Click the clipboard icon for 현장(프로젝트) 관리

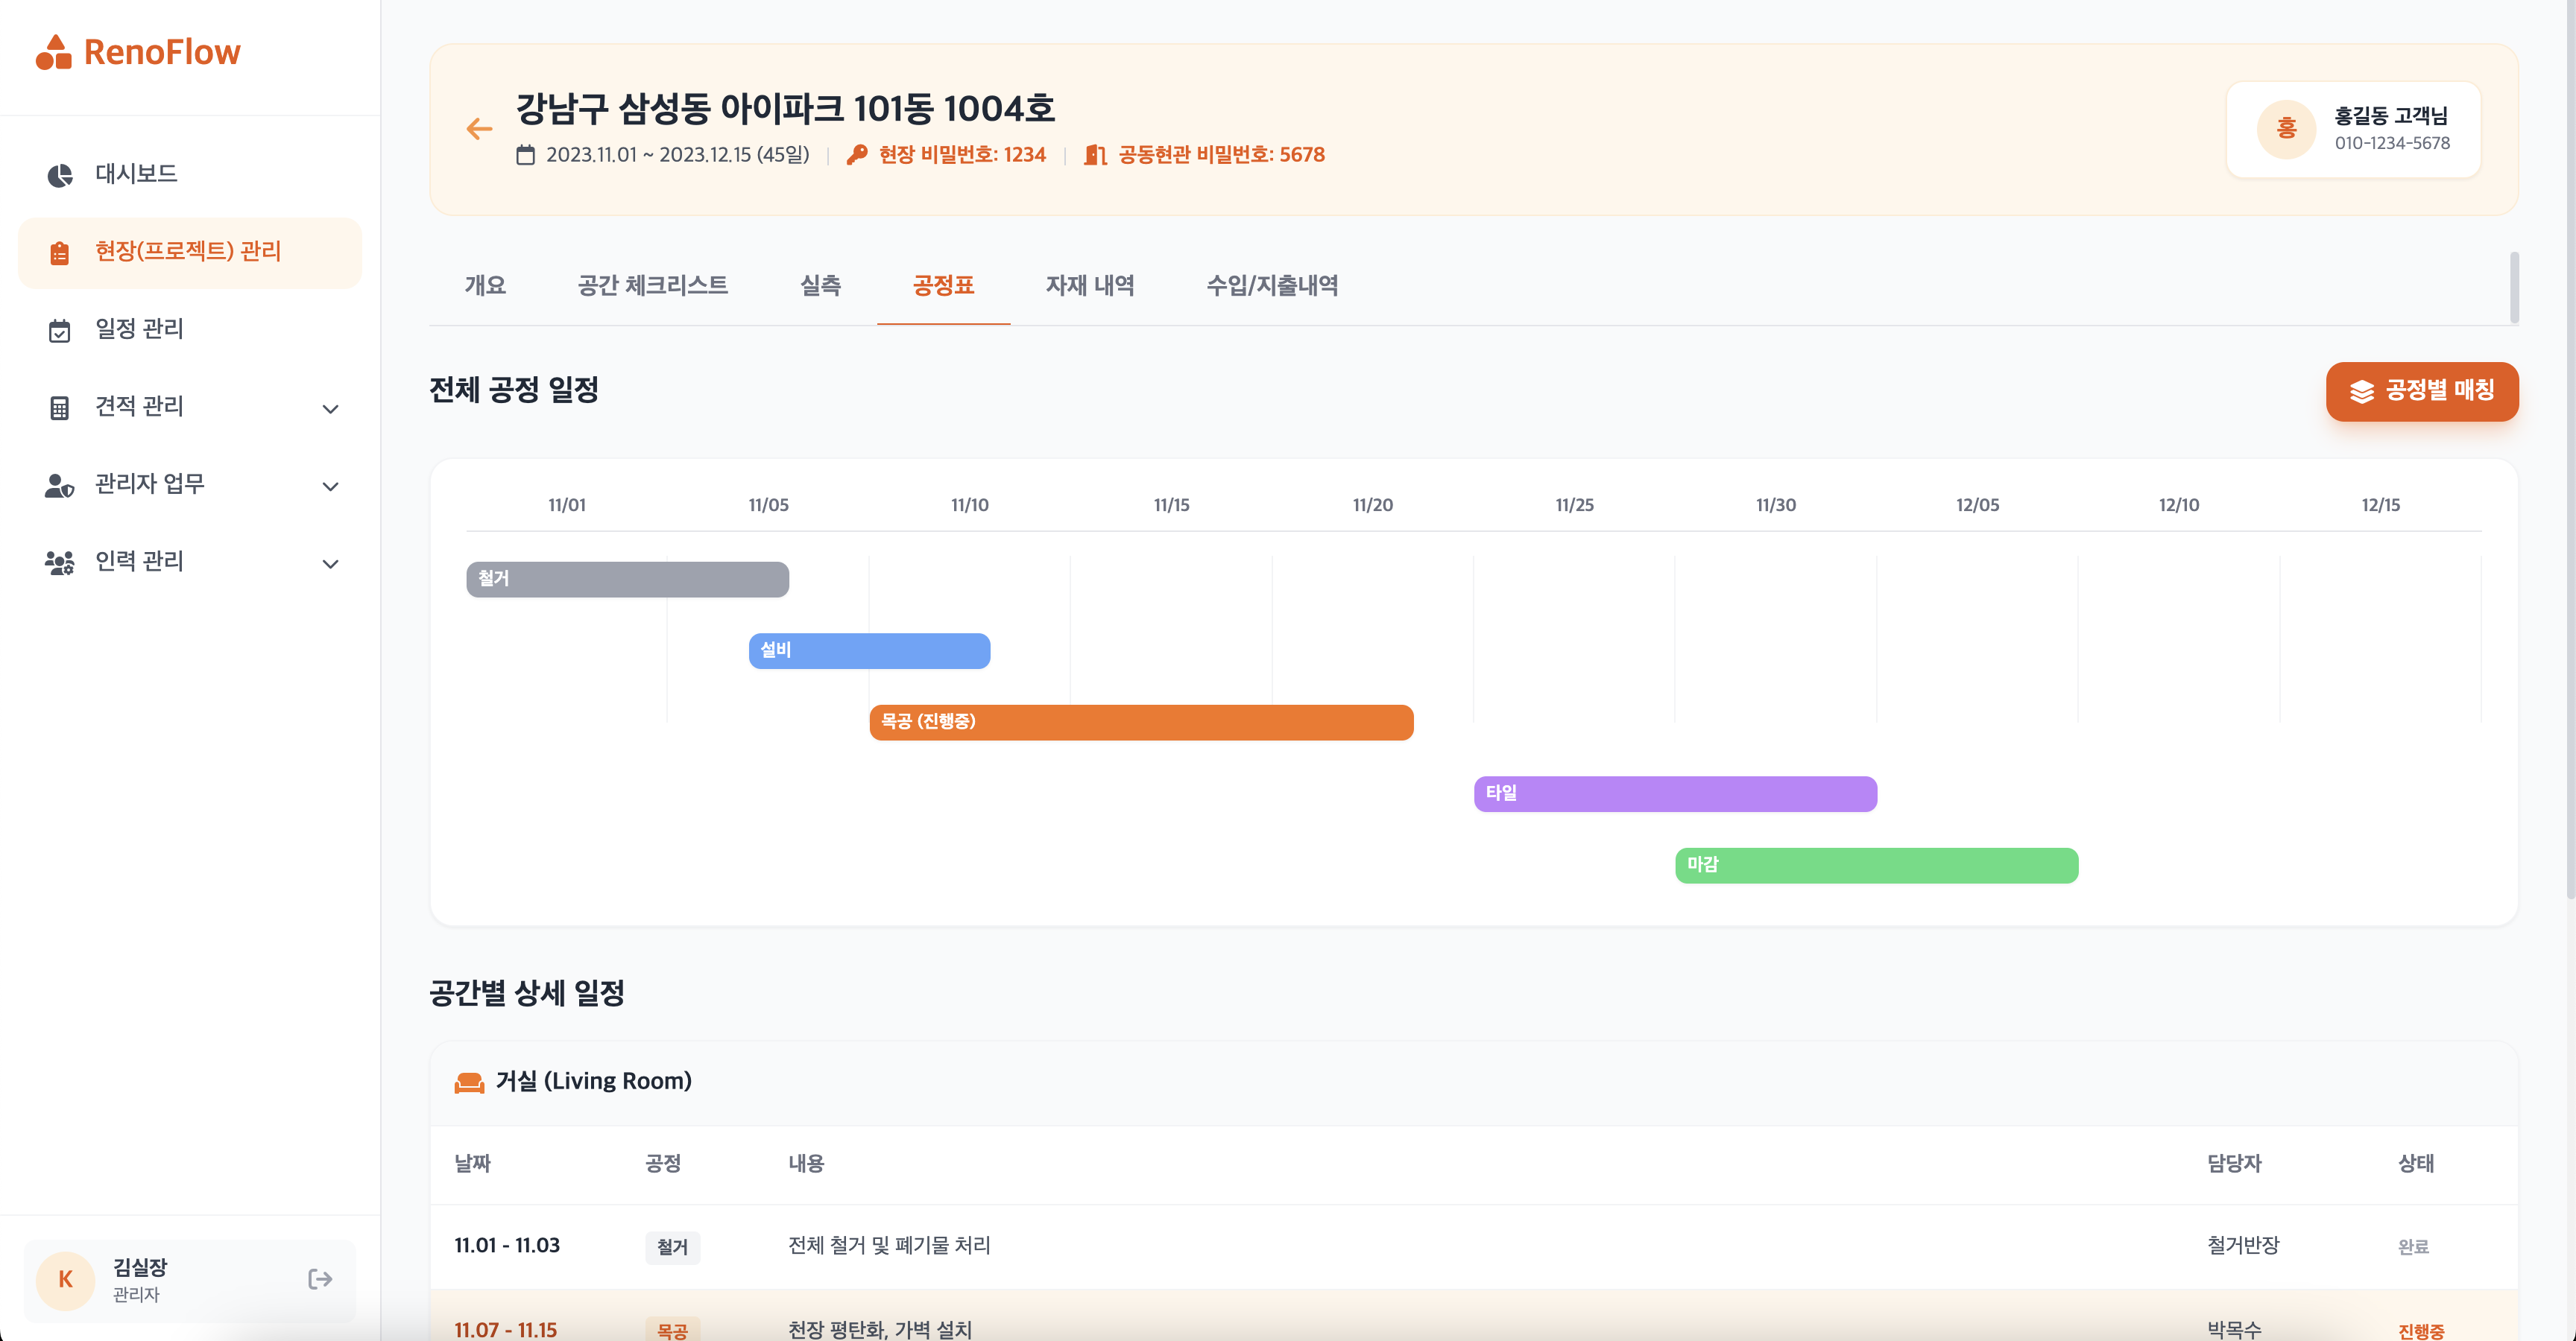[x=60, y=253]
